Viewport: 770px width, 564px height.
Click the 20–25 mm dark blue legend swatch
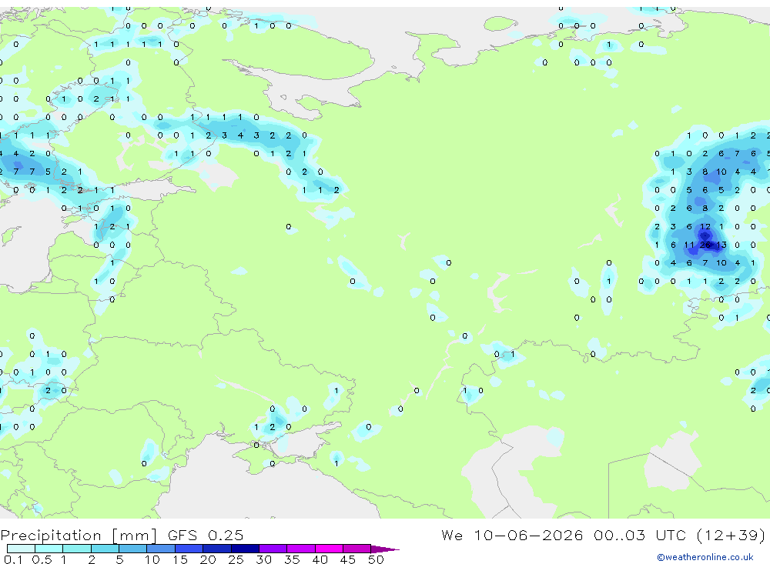(216, 549)
